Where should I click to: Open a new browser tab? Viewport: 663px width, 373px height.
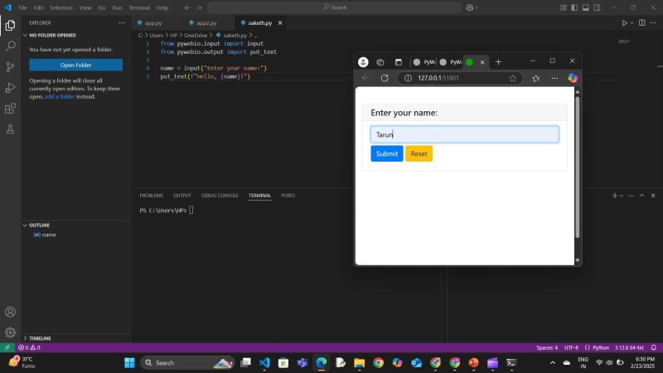click(x=498, y=62)
